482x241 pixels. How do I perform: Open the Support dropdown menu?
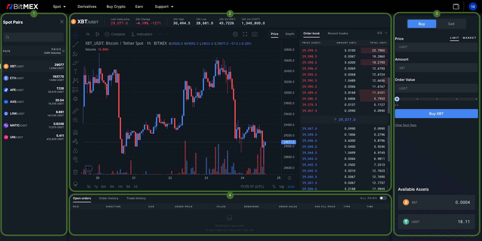[164, 7]
